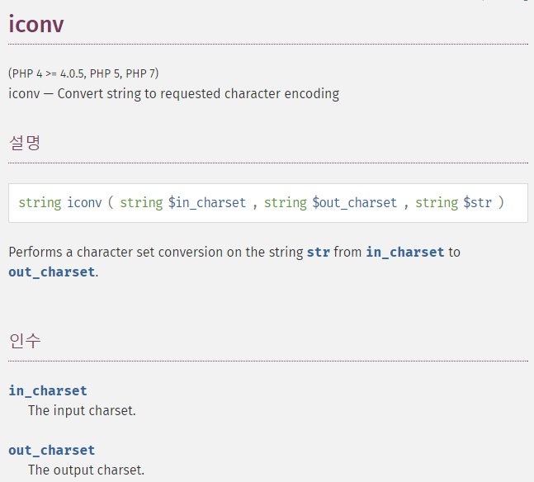
Task: Click bold "str" in the description paragraph
Action: pos(318,252)
